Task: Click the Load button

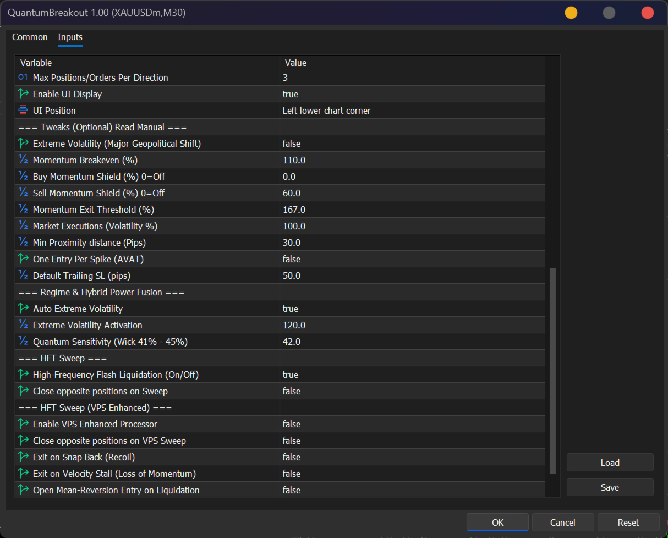Action: (x=610, y=463)
